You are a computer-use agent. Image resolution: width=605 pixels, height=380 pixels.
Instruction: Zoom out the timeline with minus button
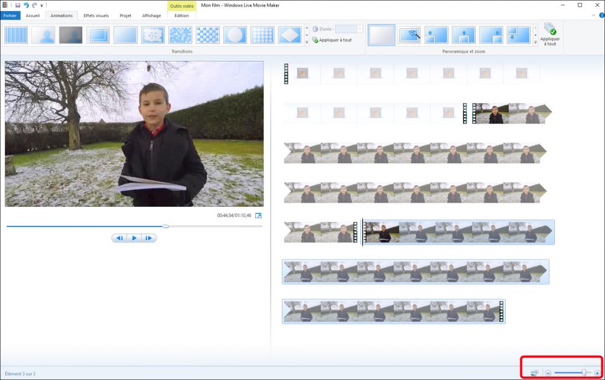coord(548,373)
